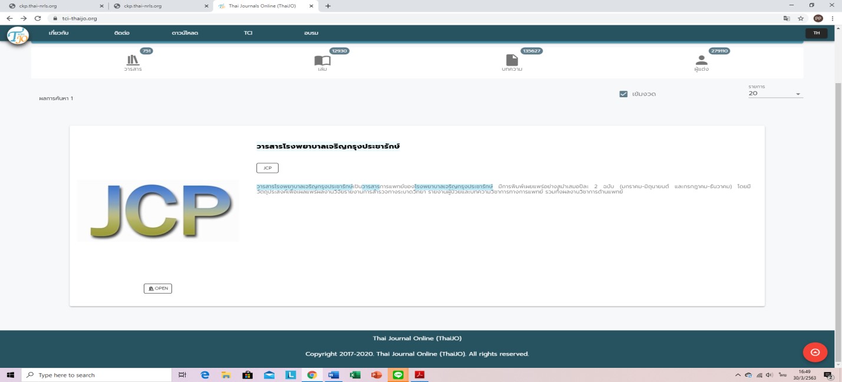Open Task View on the taskbar
Viewport: 842px width, 382px height.
[183, 375]
